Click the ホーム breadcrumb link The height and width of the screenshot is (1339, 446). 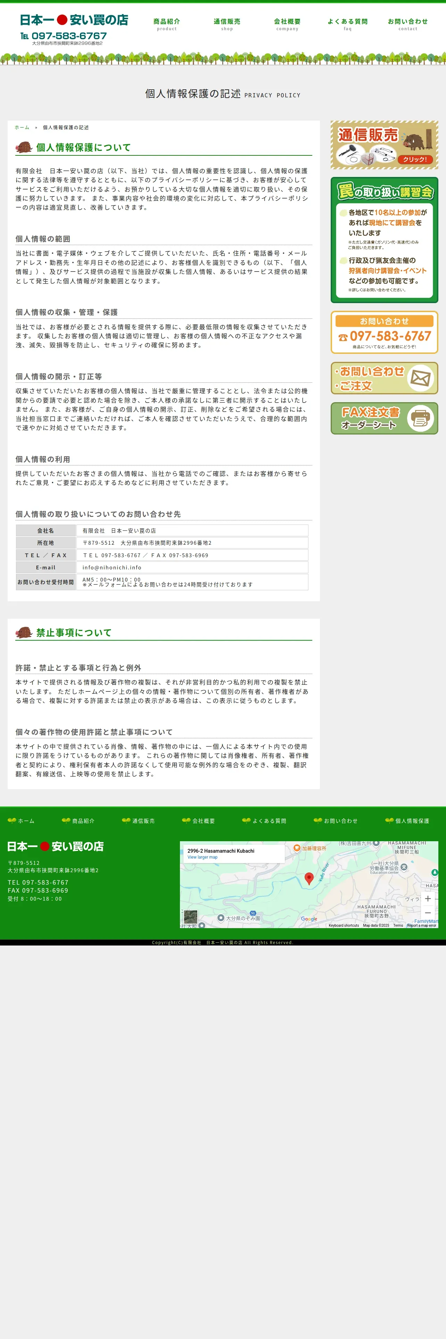(x=22, y=127)
